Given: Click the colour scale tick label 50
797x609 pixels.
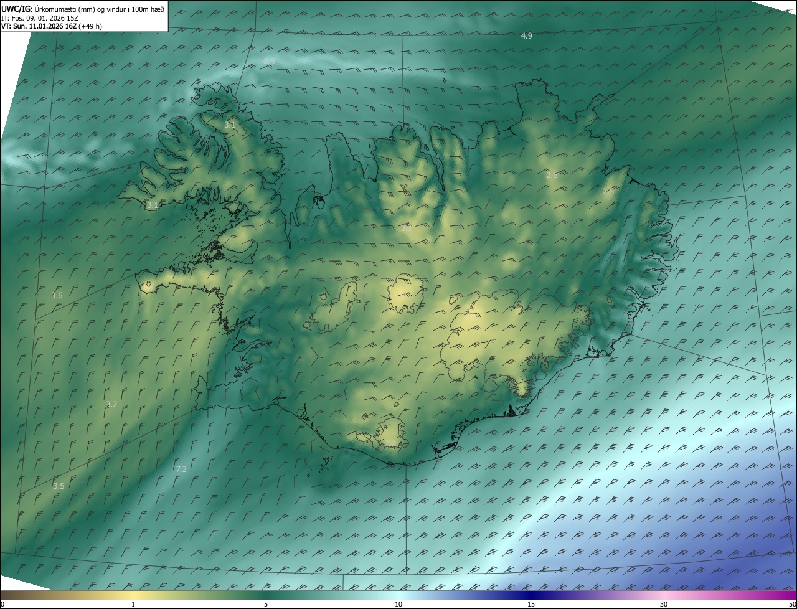Looking at the screenshot, I should (x=792, y=605).
